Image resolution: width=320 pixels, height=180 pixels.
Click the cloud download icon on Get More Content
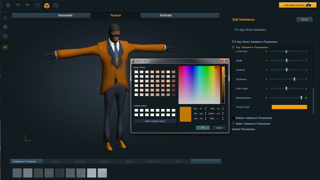(x=308, y=5)
